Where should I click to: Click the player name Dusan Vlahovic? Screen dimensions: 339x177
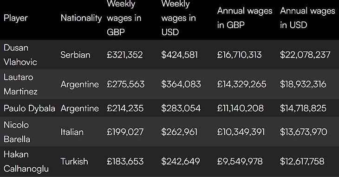20,55
